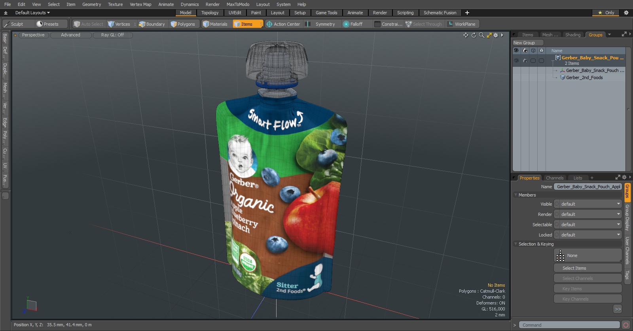The height and width of the screenshot is (331, 633).
Task: Open the WorkPlane options
Action: 462,24
